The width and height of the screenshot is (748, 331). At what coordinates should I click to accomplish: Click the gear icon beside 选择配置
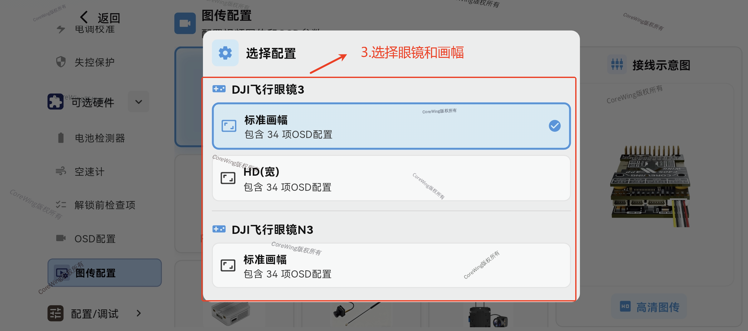click(x=225, y=53)
